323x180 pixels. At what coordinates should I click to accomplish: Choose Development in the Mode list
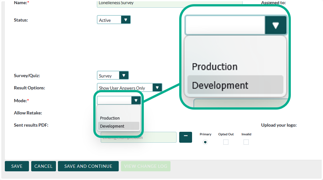[x=112, y=126]
